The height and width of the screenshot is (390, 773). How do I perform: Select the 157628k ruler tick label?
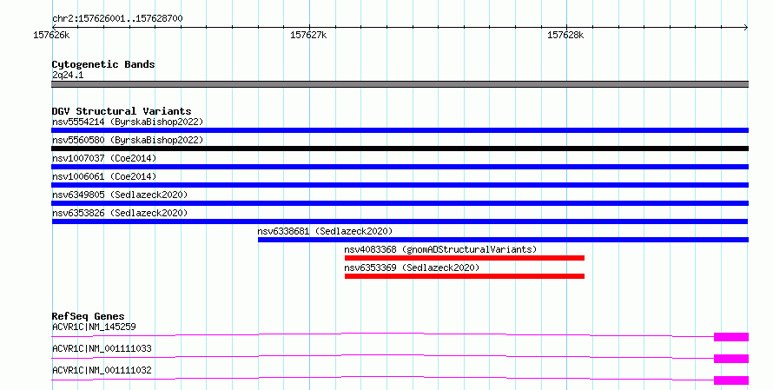click(565, 35)
